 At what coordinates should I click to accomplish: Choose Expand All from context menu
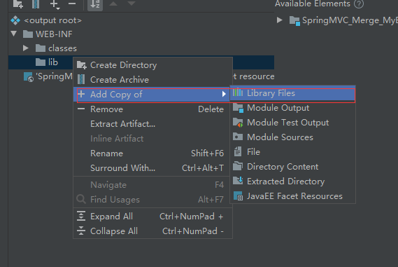click(x=152, y=217)
